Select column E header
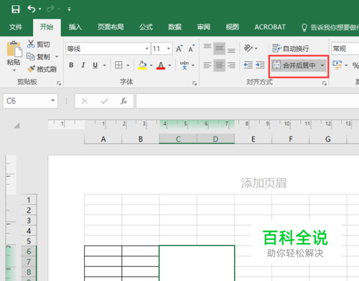359x281 pixels. [253, 139]
